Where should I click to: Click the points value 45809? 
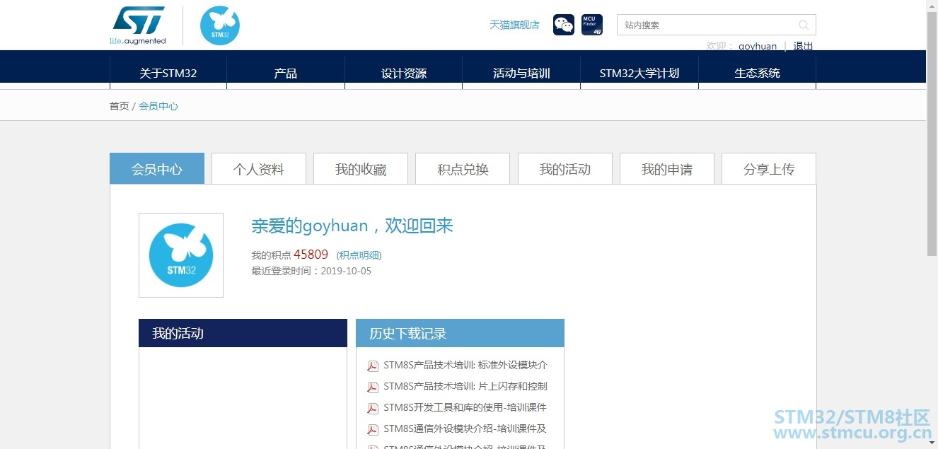(311, 255)
